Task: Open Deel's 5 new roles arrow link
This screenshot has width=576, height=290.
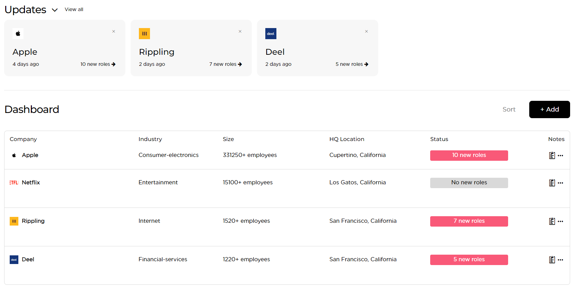Action: click(x=352, y=64)
